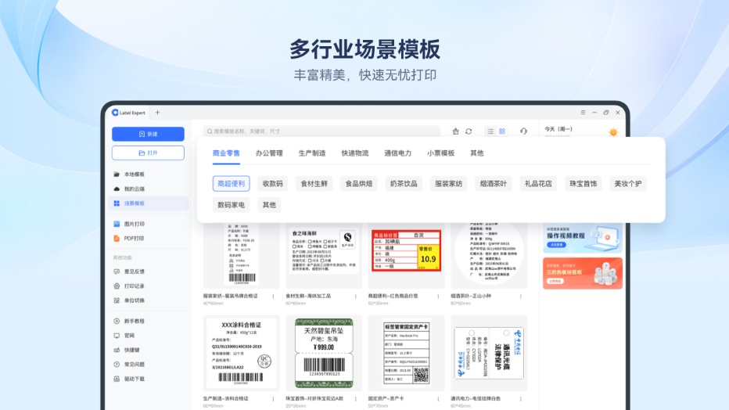The image size is (729, 410).
Task: Click the shop bag icon beside search
Action: [x=455, y=131]
